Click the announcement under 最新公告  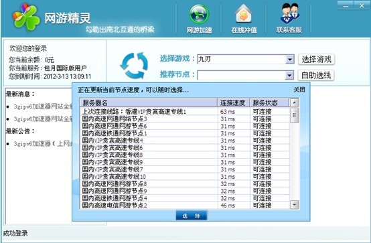43,144
